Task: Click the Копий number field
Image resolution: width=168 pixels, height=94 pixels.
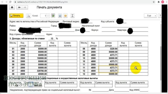Action: pyautogui.click(x=44, y=16)
